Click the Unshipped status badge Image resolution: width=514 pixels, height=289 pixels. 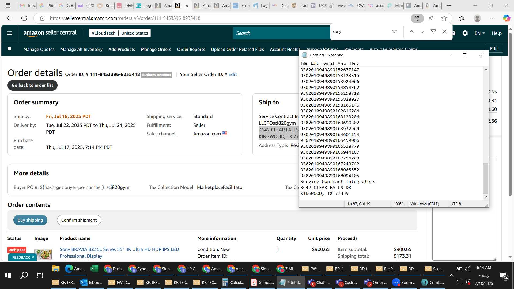click(x=17, y=250)
